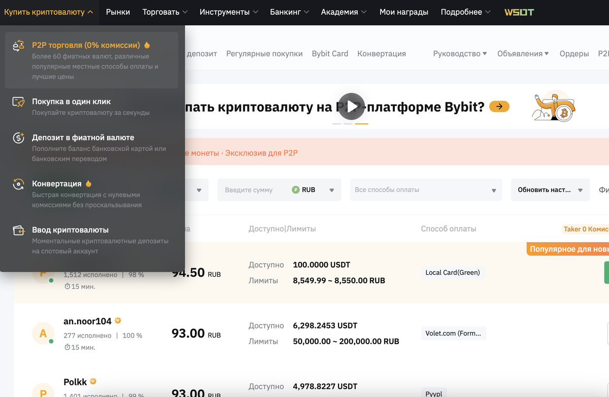Viewport: 609px width, 397px height.
Task: Click the Популярное для новичков label
Action: [x=568, y=249]
